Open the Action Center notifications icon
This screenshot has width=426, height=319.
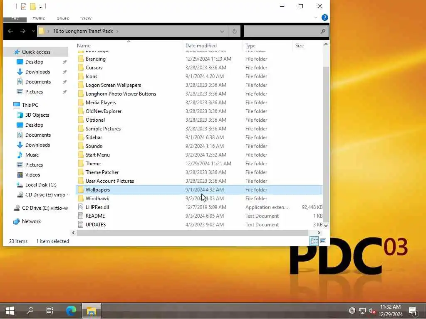(413, 311)
